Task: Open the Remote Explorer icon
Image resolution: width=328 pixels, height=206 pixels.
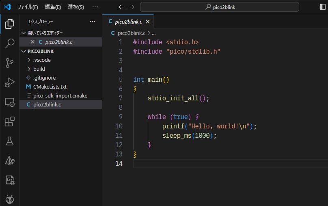Action: [x=10, y=102]
